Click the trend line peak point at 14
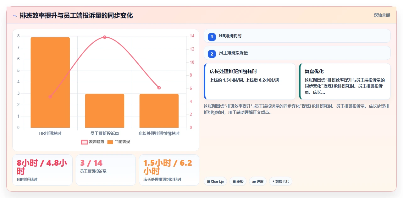This screenshot has height=198, width=403. [105, 37]
